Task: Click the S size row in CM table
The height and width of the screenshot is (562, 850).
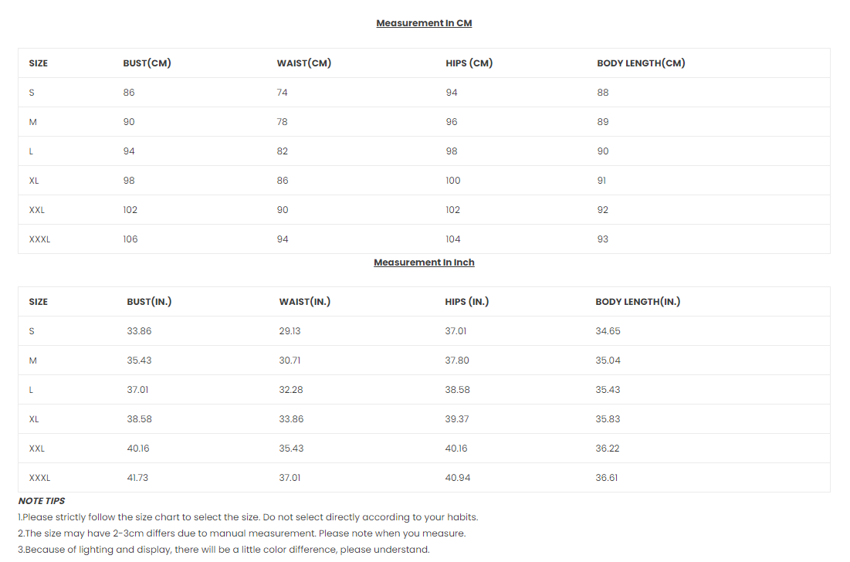Action: [424, 93]
